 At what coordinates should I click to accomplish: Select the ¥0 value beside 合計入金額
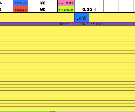(x=43, y=3)
